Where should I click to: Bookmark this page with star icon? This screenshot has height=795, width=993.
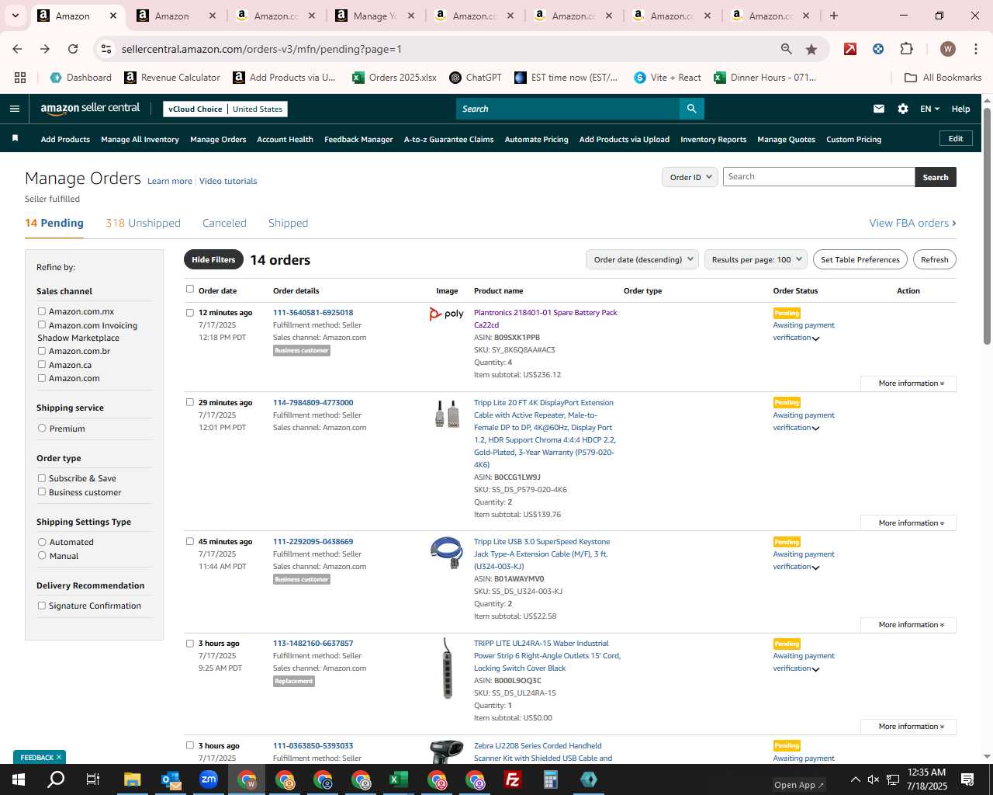point(811,49)
